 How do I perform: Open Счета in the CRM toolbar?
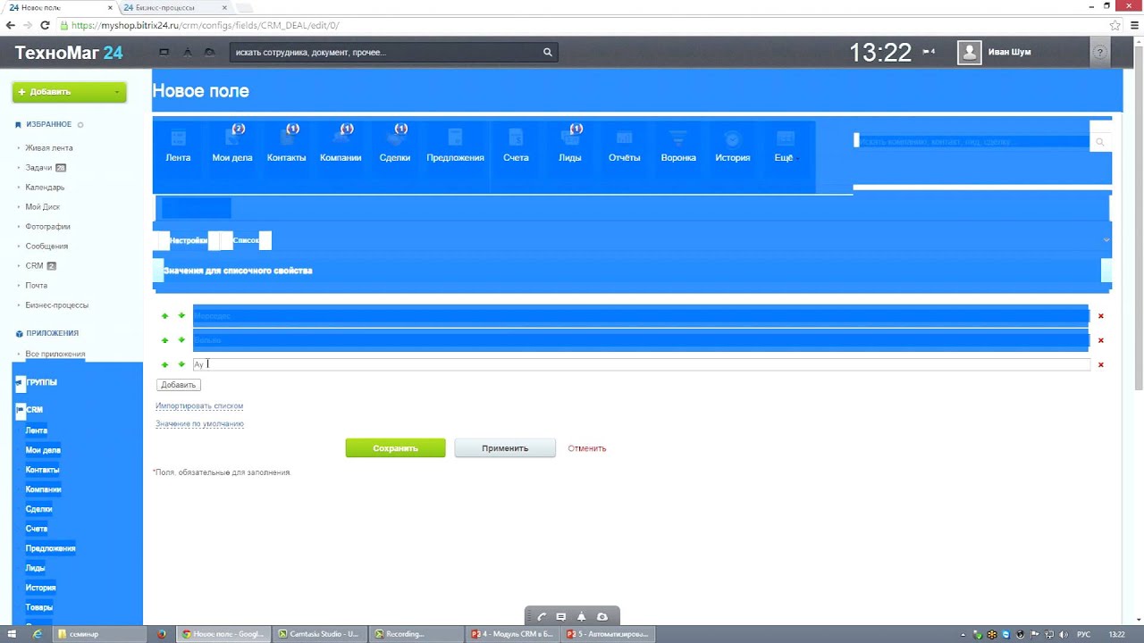click(516, 144)
